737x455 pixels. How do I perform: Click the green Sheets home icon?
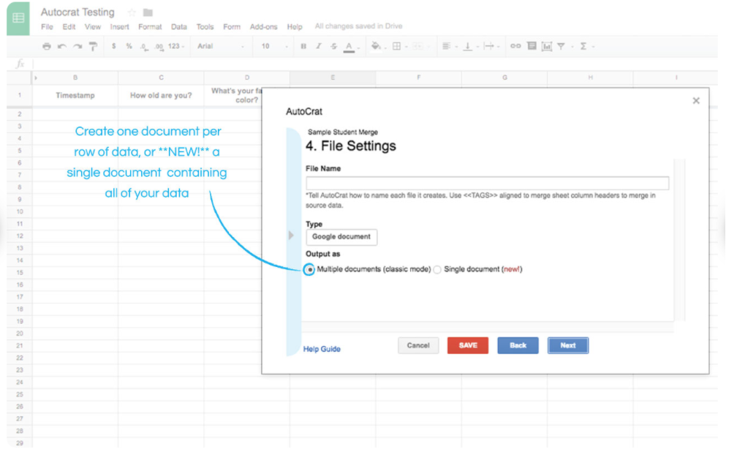click(x=18, y=18)
